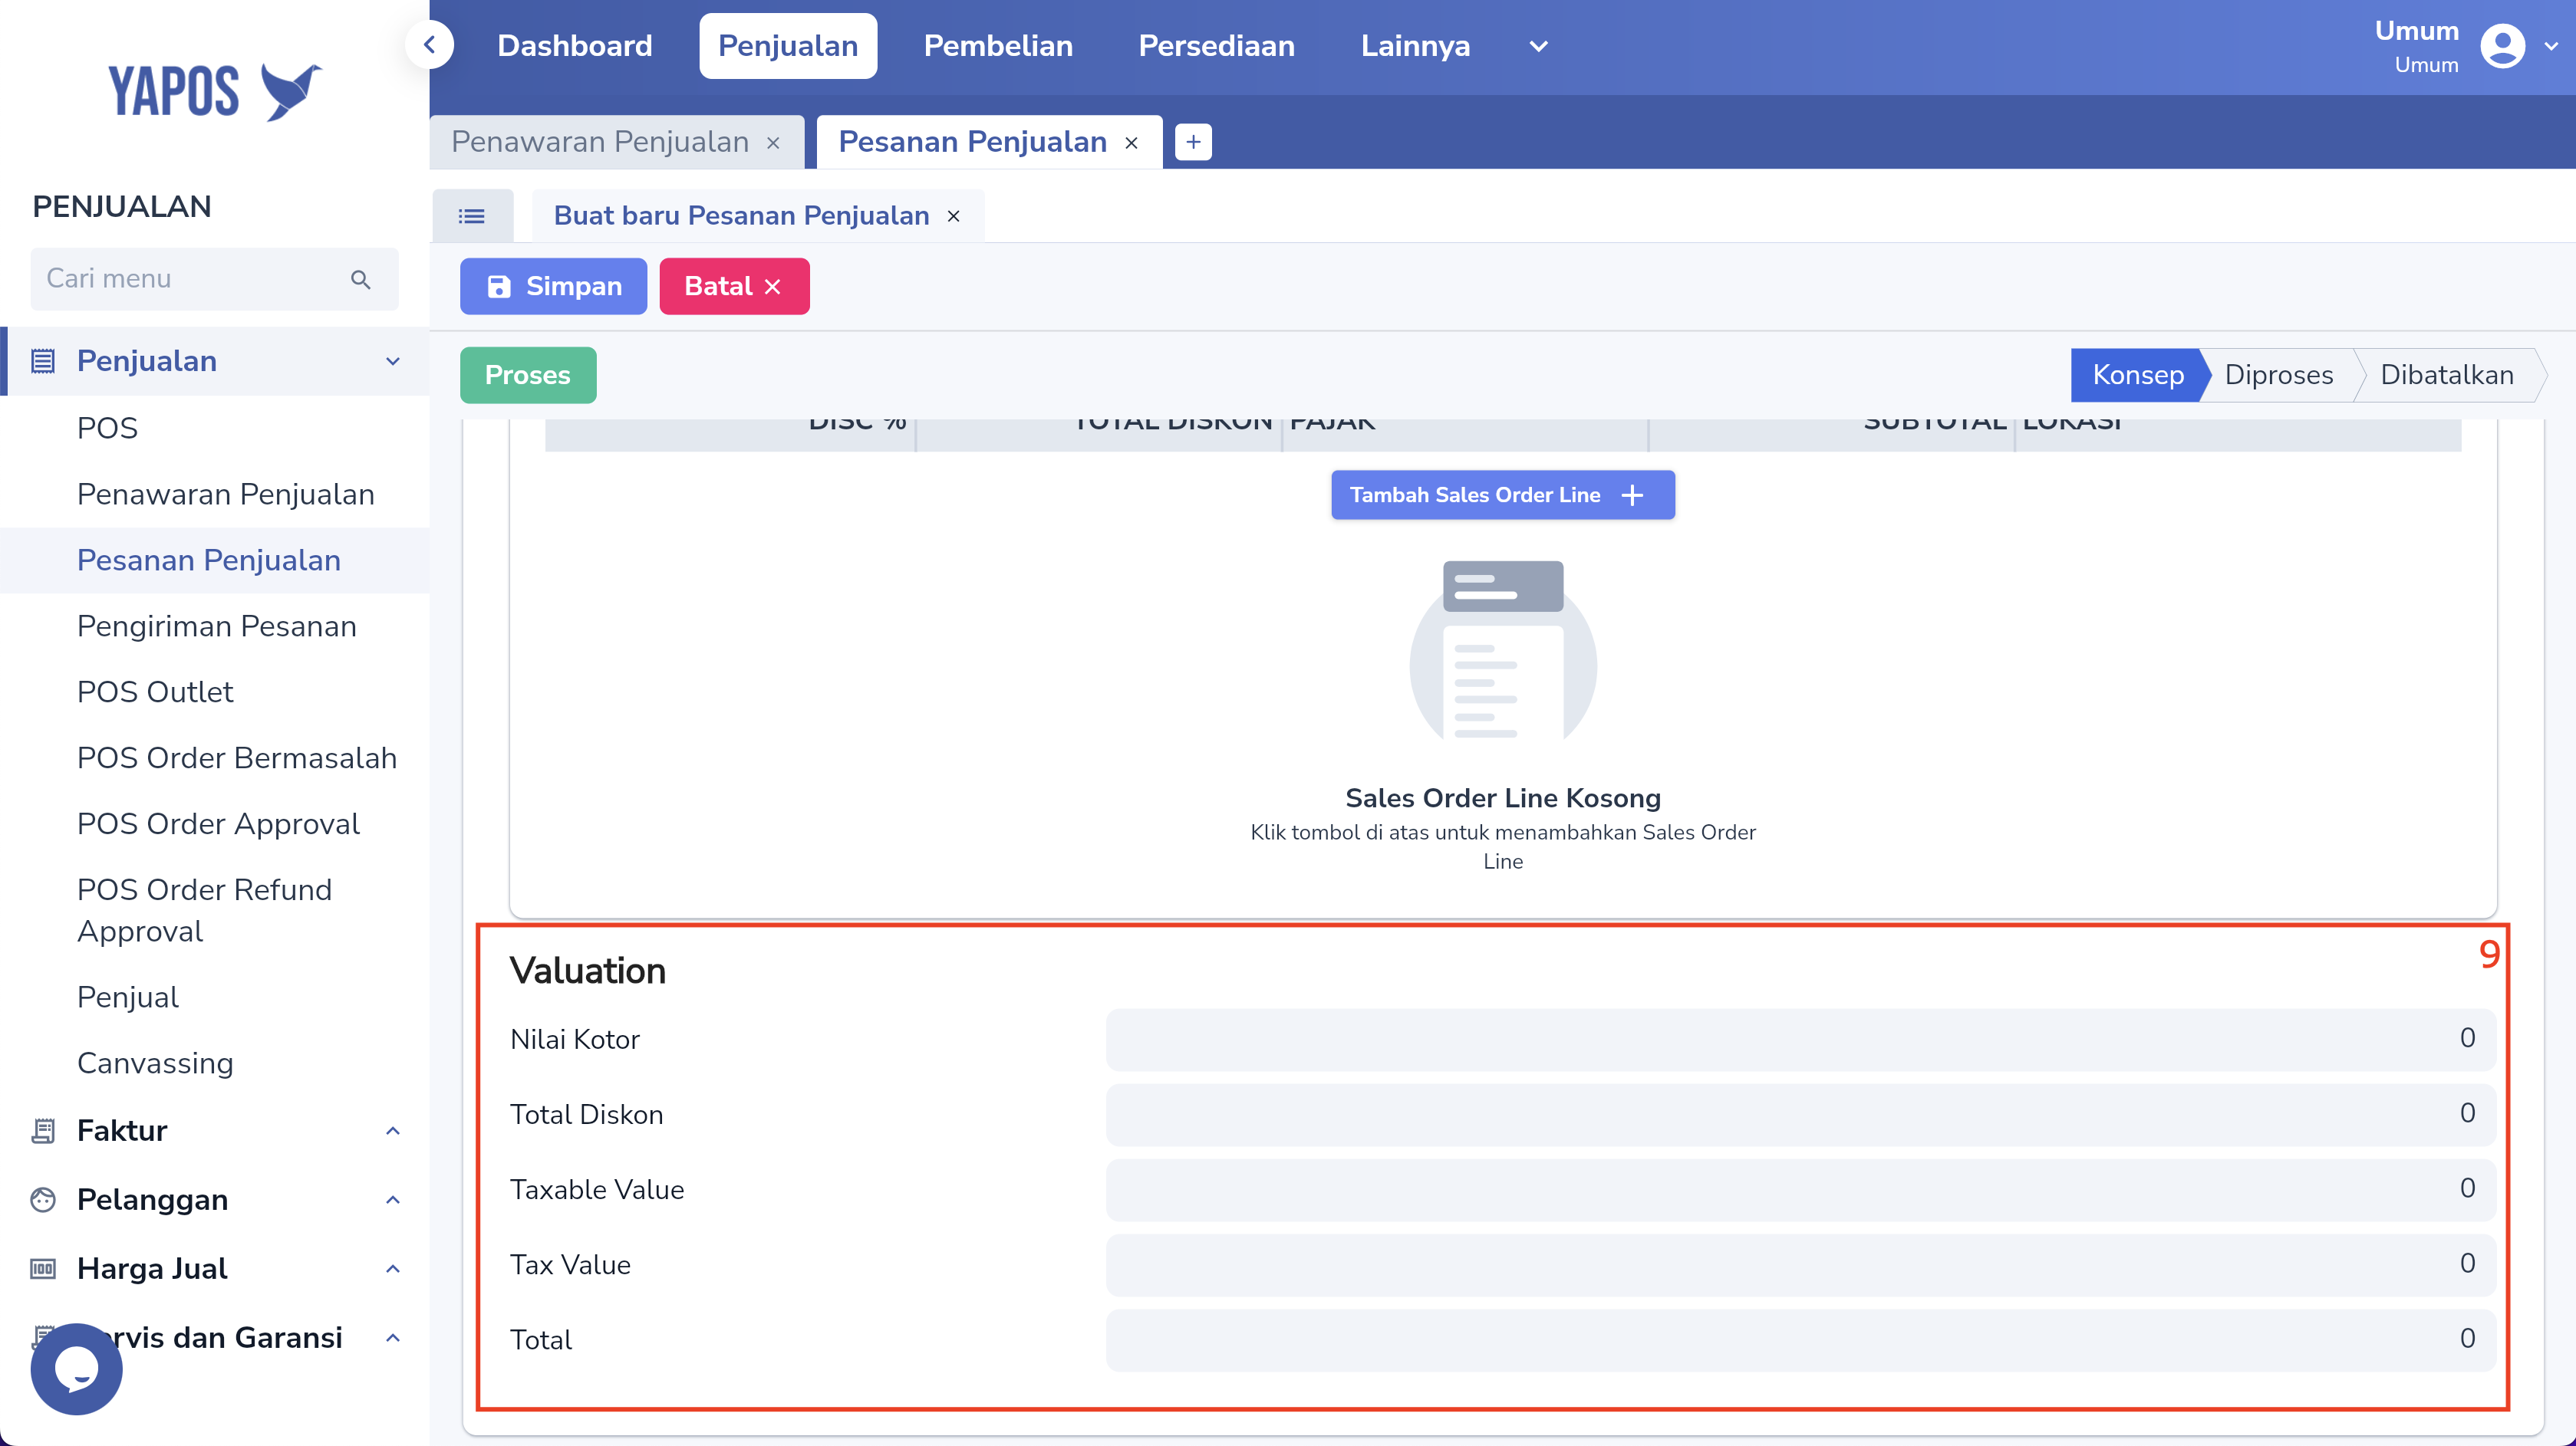Click the green Proses button
The image size is (2576, 1446).
tap(528, 376)
